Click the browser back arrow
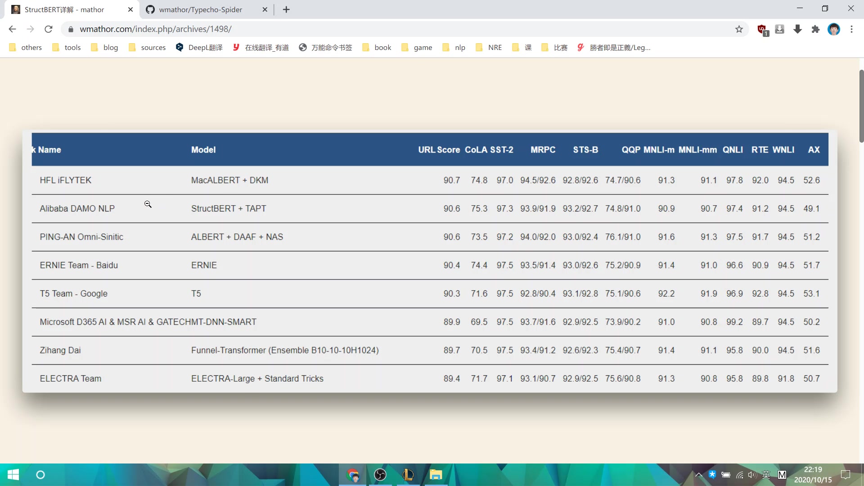Viewport: 864px width, 486px height. (12, 29)
